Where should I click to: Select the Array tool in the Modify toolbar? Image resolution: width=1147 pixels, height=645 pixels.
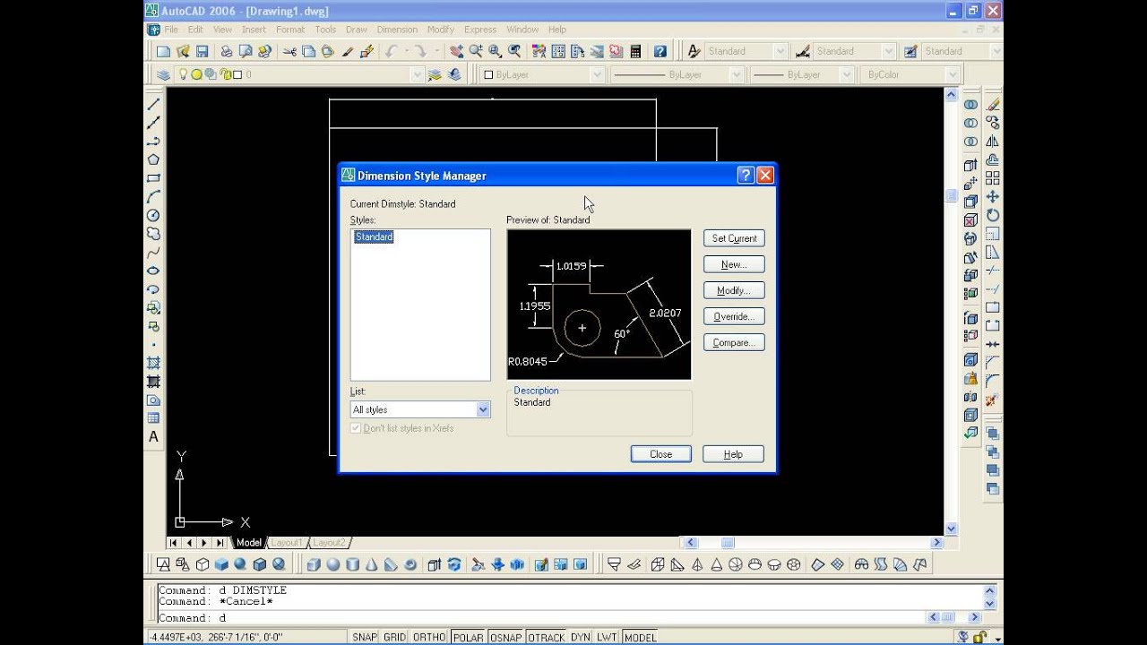tap(993, 178)
